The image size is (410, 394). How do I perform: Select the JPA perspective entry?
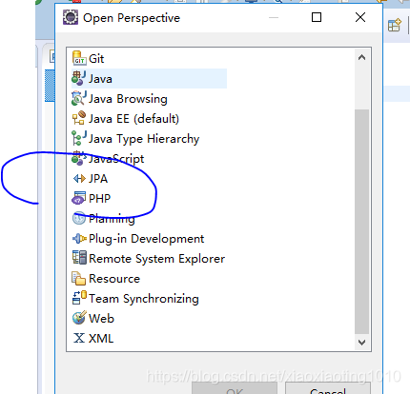point(98,179)
